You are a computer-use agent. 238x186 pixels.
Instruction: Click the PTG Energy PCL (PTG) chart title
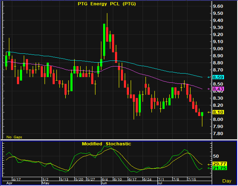[107, 4]
